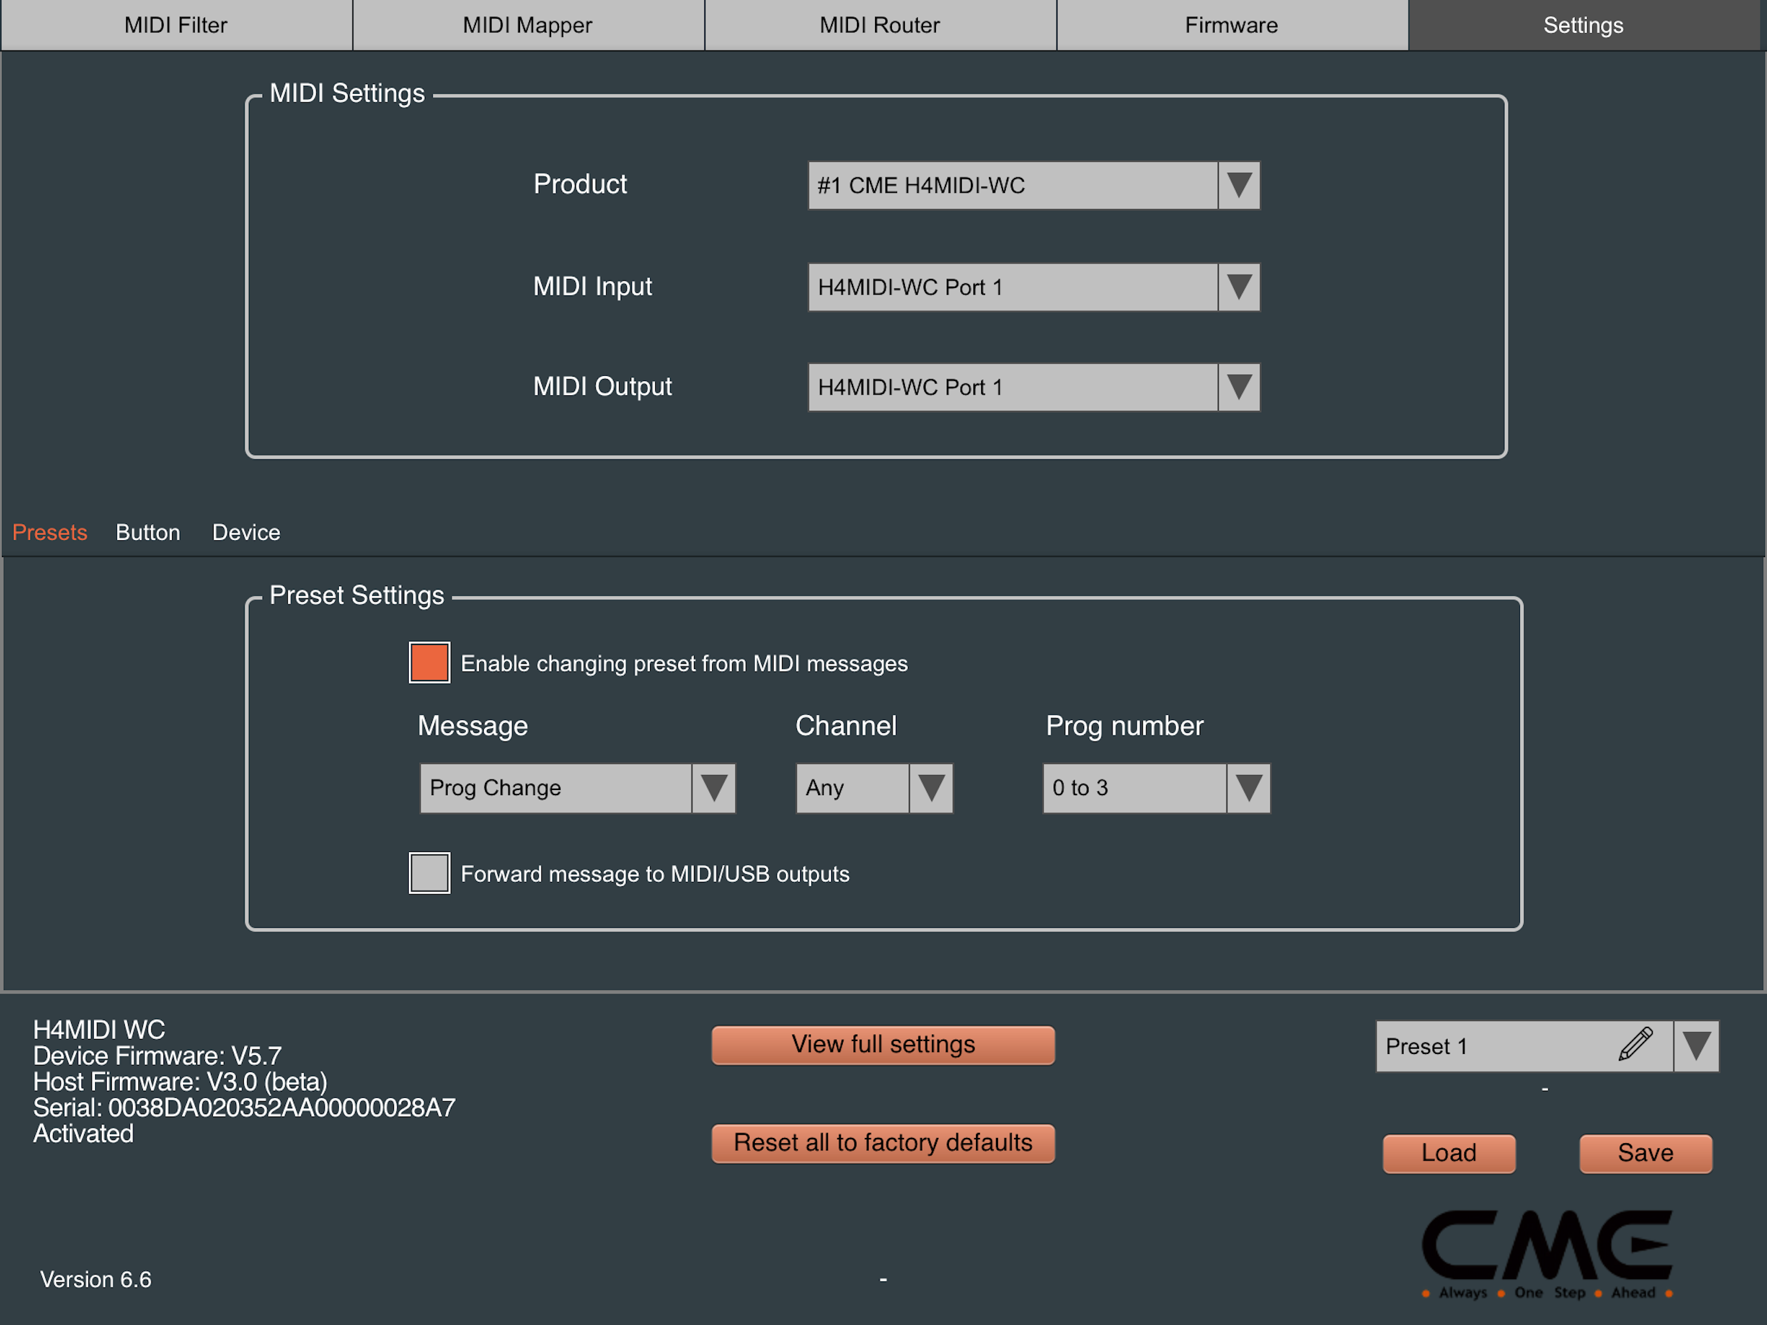Screen dimensions: 1767x1325
Task: Open the Prog number dropdown arrow
Action: (1248, 788)
